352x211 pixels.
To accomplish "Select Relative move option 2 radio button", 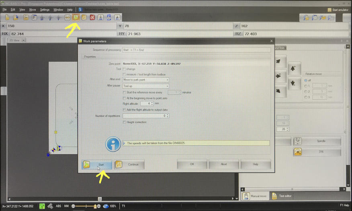I will (305, 92).
